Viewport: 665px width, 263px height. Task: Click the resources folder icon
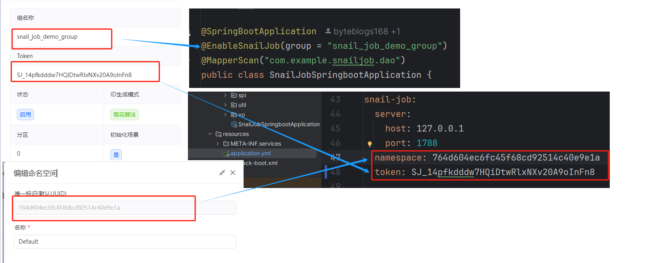point(219,134)
